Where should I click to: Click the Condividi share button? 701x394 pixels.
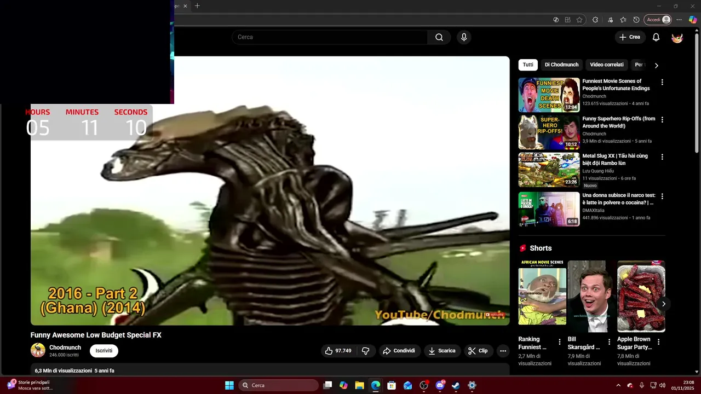(x=399, y=351)
